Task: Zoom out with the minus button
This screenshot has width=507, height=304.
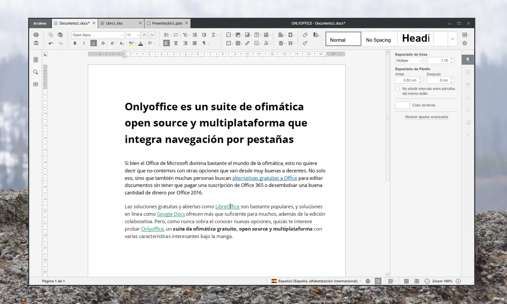Action: pos(427,281)
